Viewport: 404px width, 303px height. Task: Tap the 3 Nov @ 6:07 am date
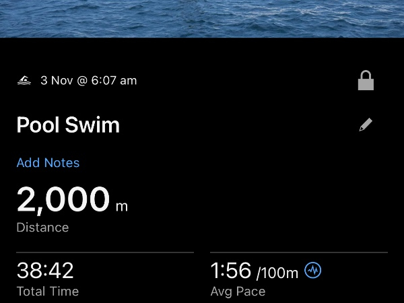(88, 81)
